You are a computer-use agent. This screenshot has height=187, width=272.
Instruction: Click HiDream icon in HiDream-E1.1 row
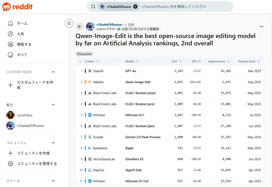pyautogui.click(x=90, y=115)
